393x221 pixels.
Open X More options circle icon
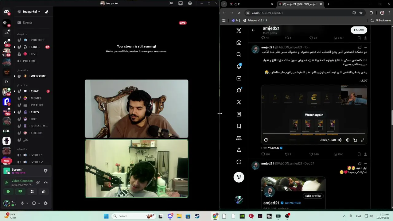pyautogui.click(x=239, y=162)
